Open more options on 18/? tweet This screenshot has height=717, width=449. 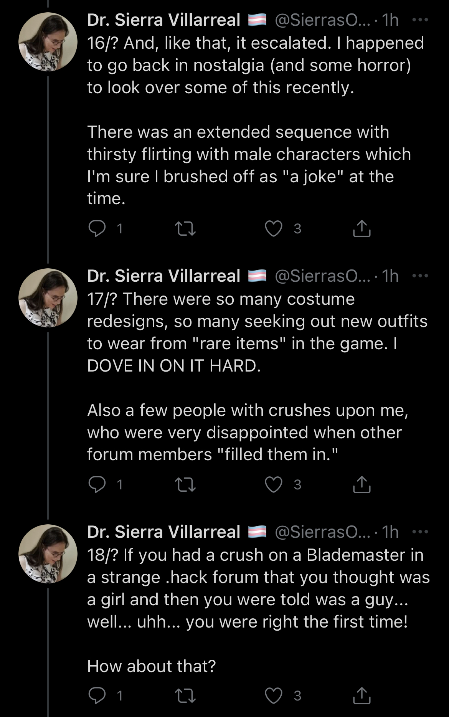point(420,532)
